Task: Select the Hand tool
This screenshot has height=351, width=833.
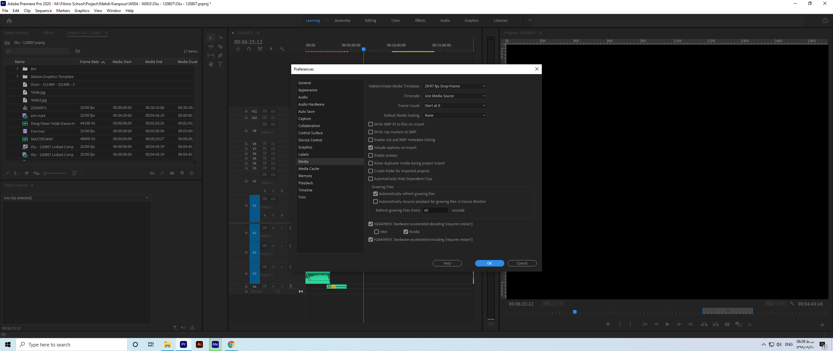Action: tap(211, 64)
